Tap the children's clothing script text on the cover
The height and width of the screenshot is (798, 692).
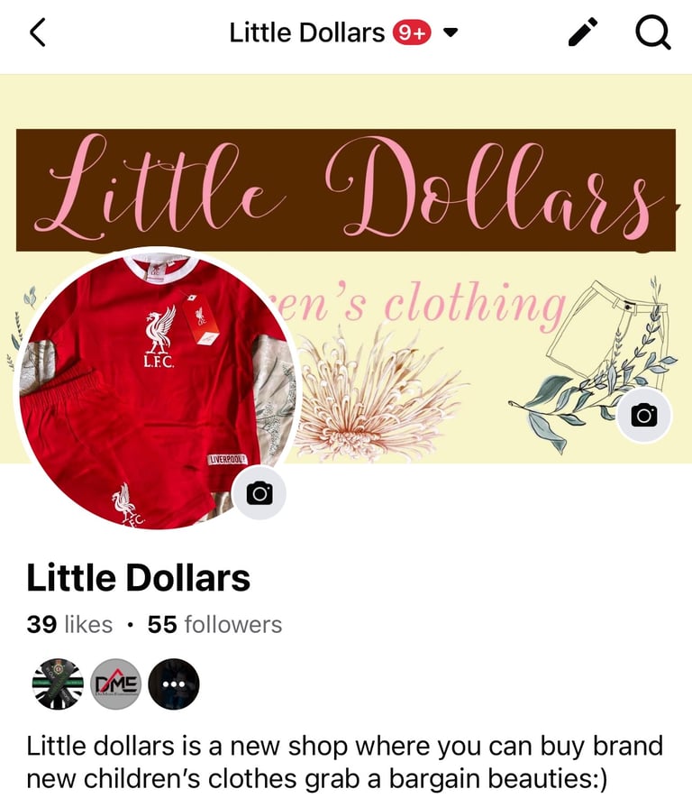click(x=422, y=306)
